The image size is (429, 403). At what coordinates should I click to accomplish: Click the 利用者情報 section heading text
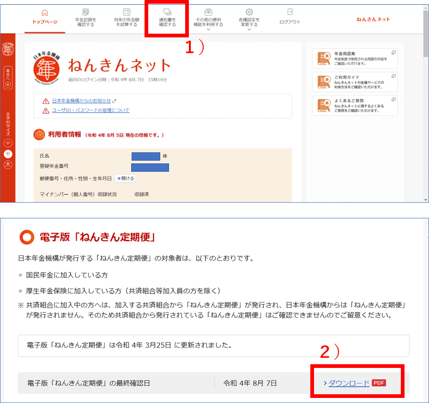click(65, 135)
